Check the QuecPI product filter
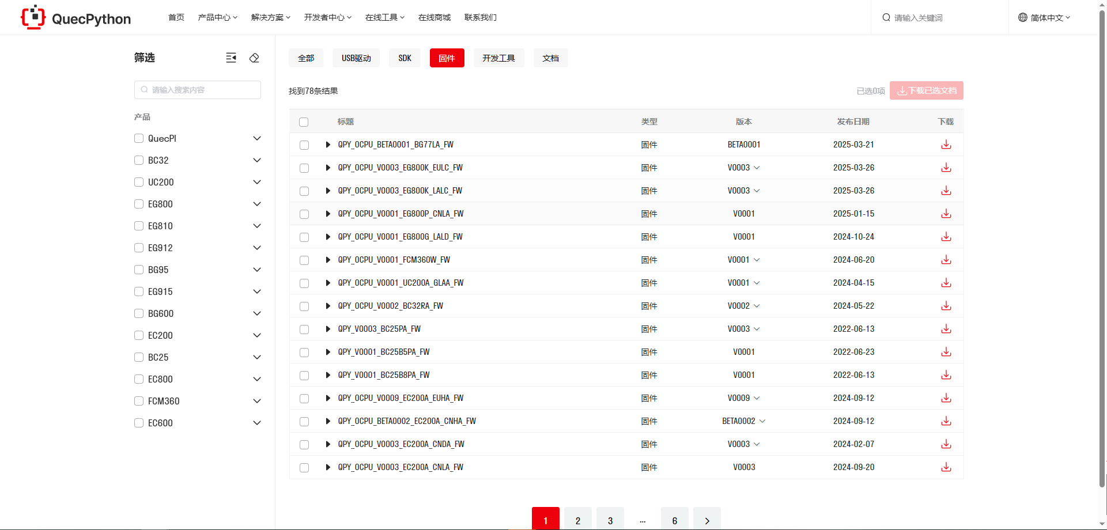This screenshot has height=530, width=1107. point(139,138)
